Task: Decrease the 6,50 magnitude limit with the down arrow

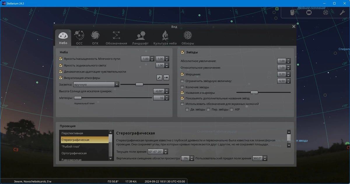Action: point(288,82)
